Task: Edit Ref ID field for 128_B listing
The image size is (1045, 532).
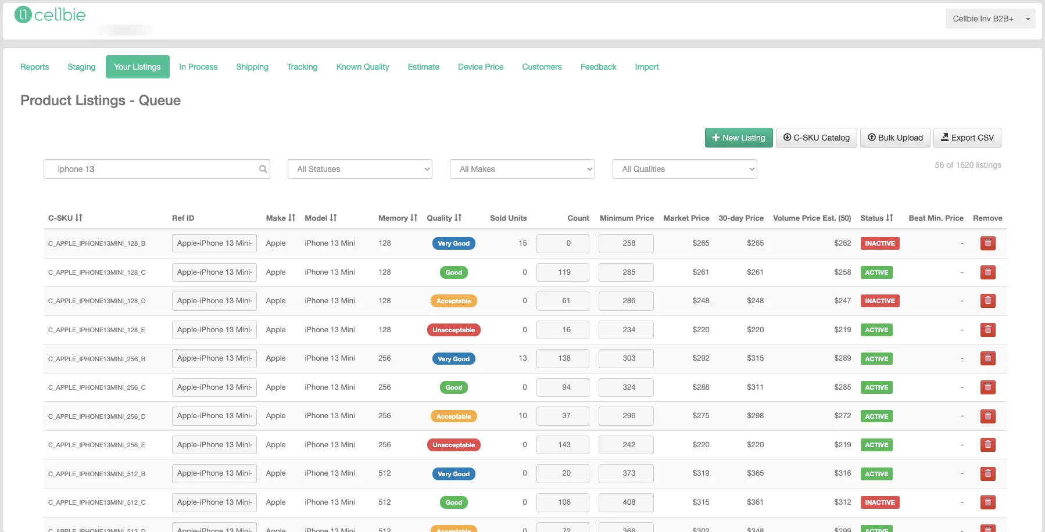Action: [214, 243]
